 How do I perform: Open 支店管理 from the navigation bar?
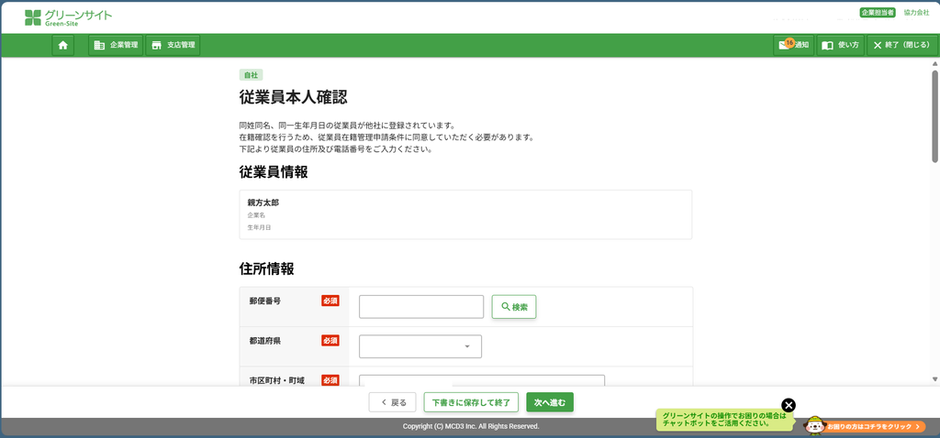[x=173, y=46]
